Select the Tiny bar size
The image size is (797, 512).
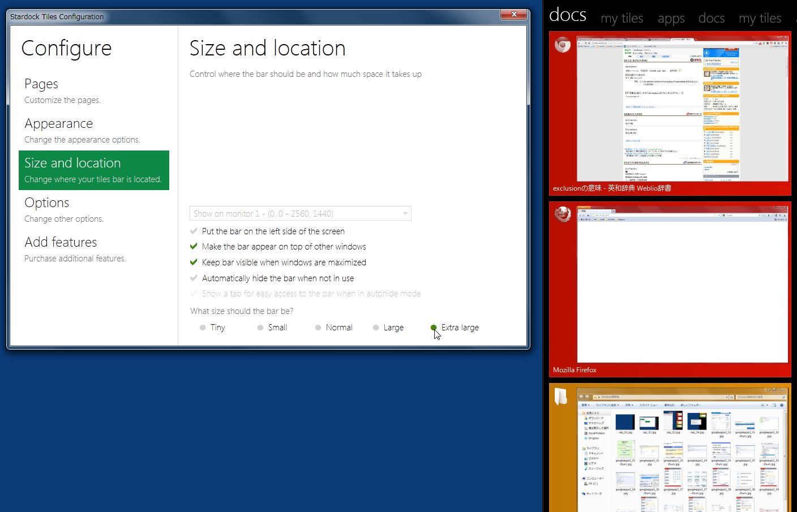coord(203,328)
